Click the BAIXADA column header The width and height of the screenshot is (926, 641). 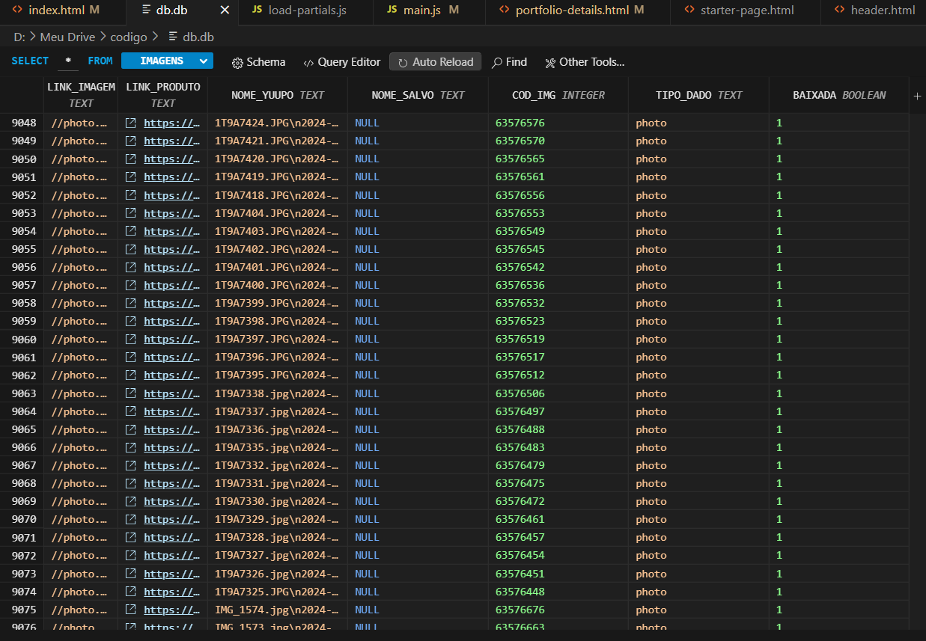tap(839, 95)
